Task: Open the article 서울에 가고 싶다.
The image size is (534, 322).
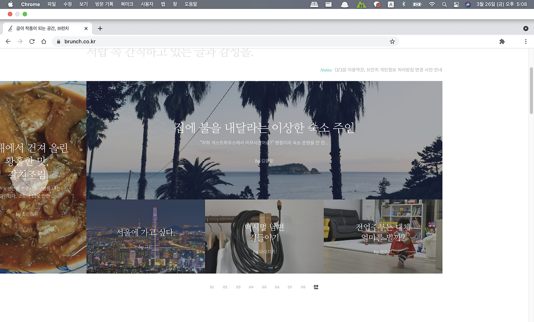Action: coord(146,232)
